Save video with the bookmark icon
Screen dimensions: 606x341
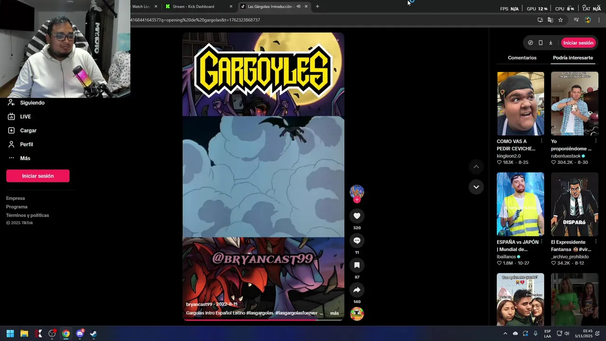coord(357,265)
